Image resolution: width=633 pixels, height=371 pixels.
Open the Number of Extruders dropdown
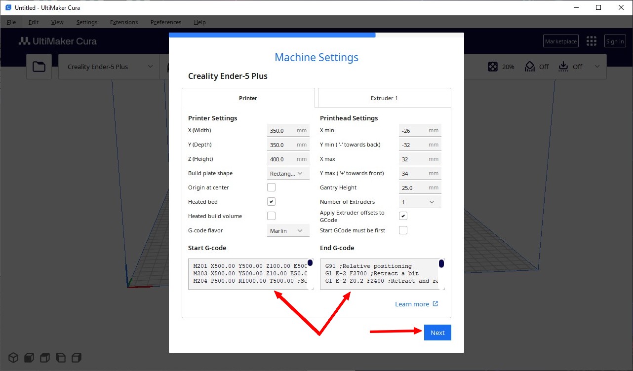point(420,202)
